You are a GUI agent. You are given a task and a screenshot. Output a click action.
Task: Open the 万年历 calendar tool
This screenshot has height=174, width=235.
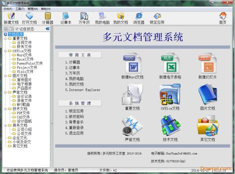point(84,18)
